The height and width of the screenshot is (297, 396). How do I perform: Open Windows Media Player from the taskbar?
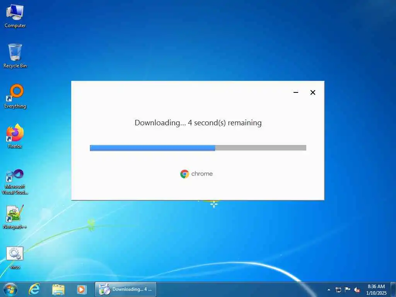tap(82, 289)
